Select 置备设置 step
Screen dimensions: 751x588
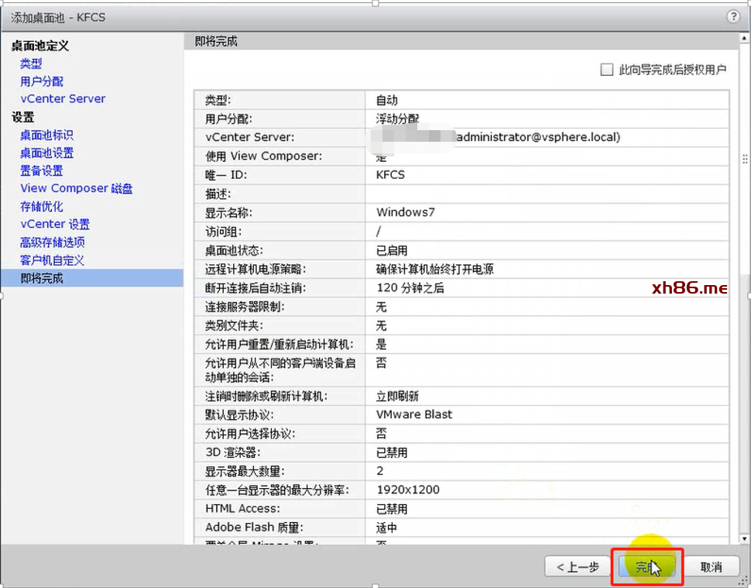tap(42, 170)
